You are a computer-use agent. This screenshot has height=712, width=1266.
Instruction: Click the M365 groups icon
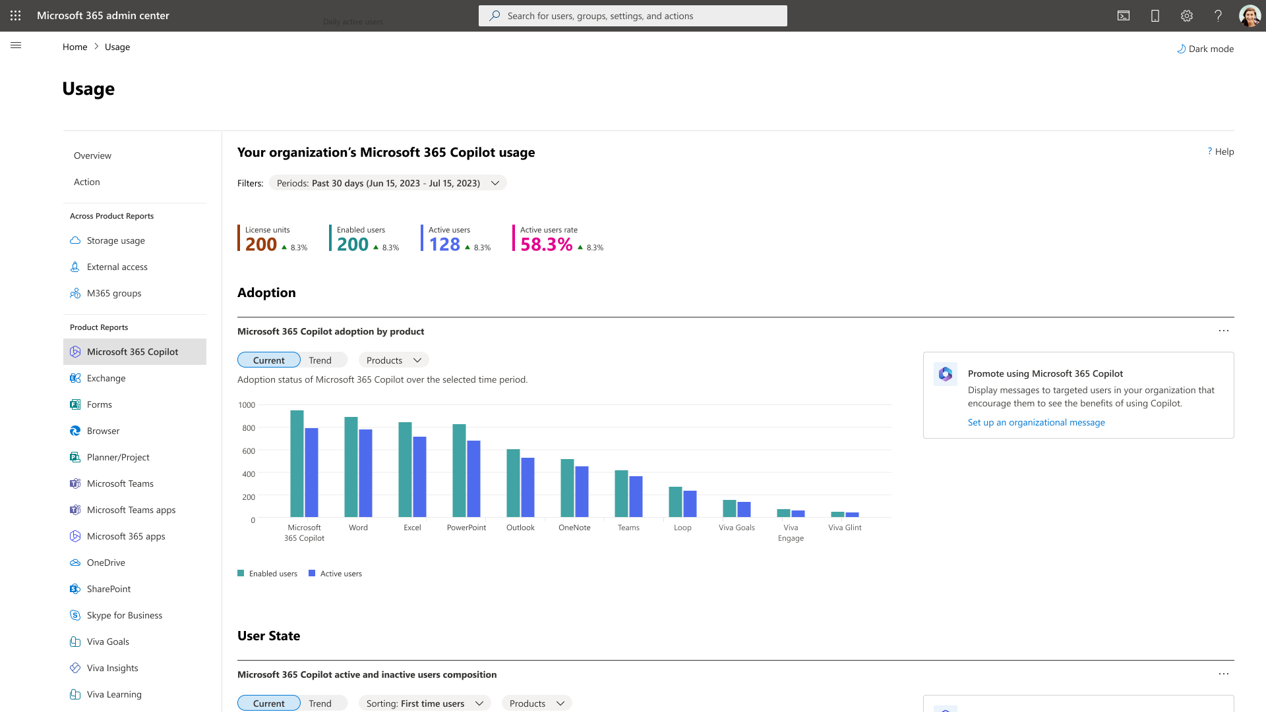pyautogui.click(x=75, y=293)
